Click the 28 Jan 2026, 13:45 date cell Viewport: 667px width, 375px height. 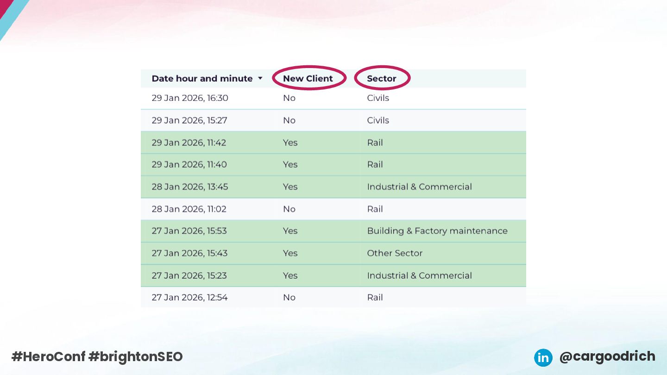tap(190, 187)
